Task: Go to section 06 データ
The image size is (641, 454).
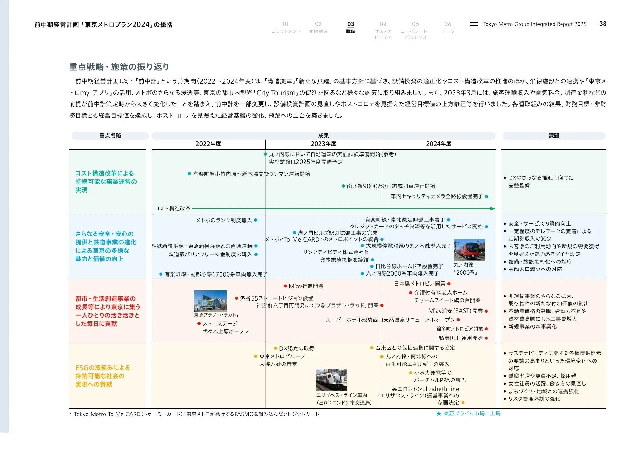Action: [x=448, y=28]
